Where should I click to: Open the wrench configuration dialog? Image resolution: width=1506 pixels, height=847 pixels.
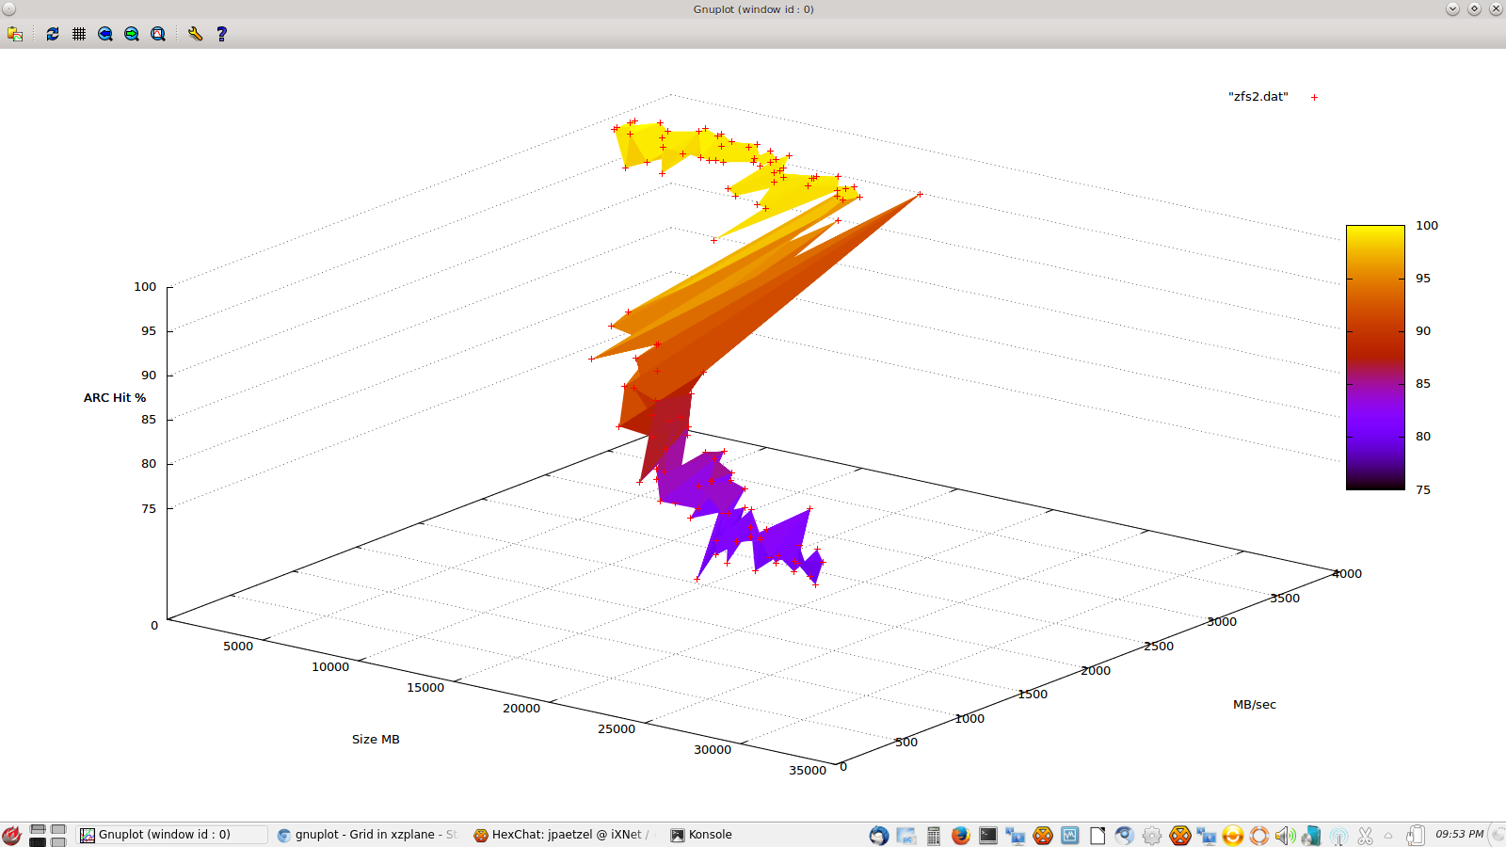tap(195, 34)
